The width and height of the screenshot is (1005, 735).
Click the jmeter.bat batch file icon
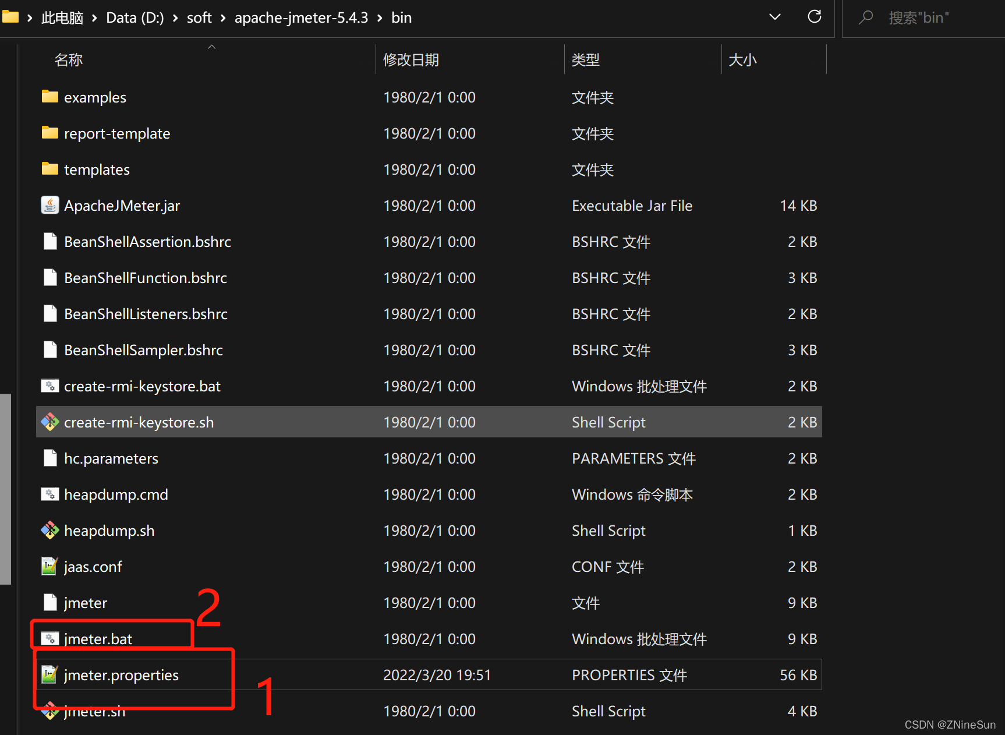[50, 638]
